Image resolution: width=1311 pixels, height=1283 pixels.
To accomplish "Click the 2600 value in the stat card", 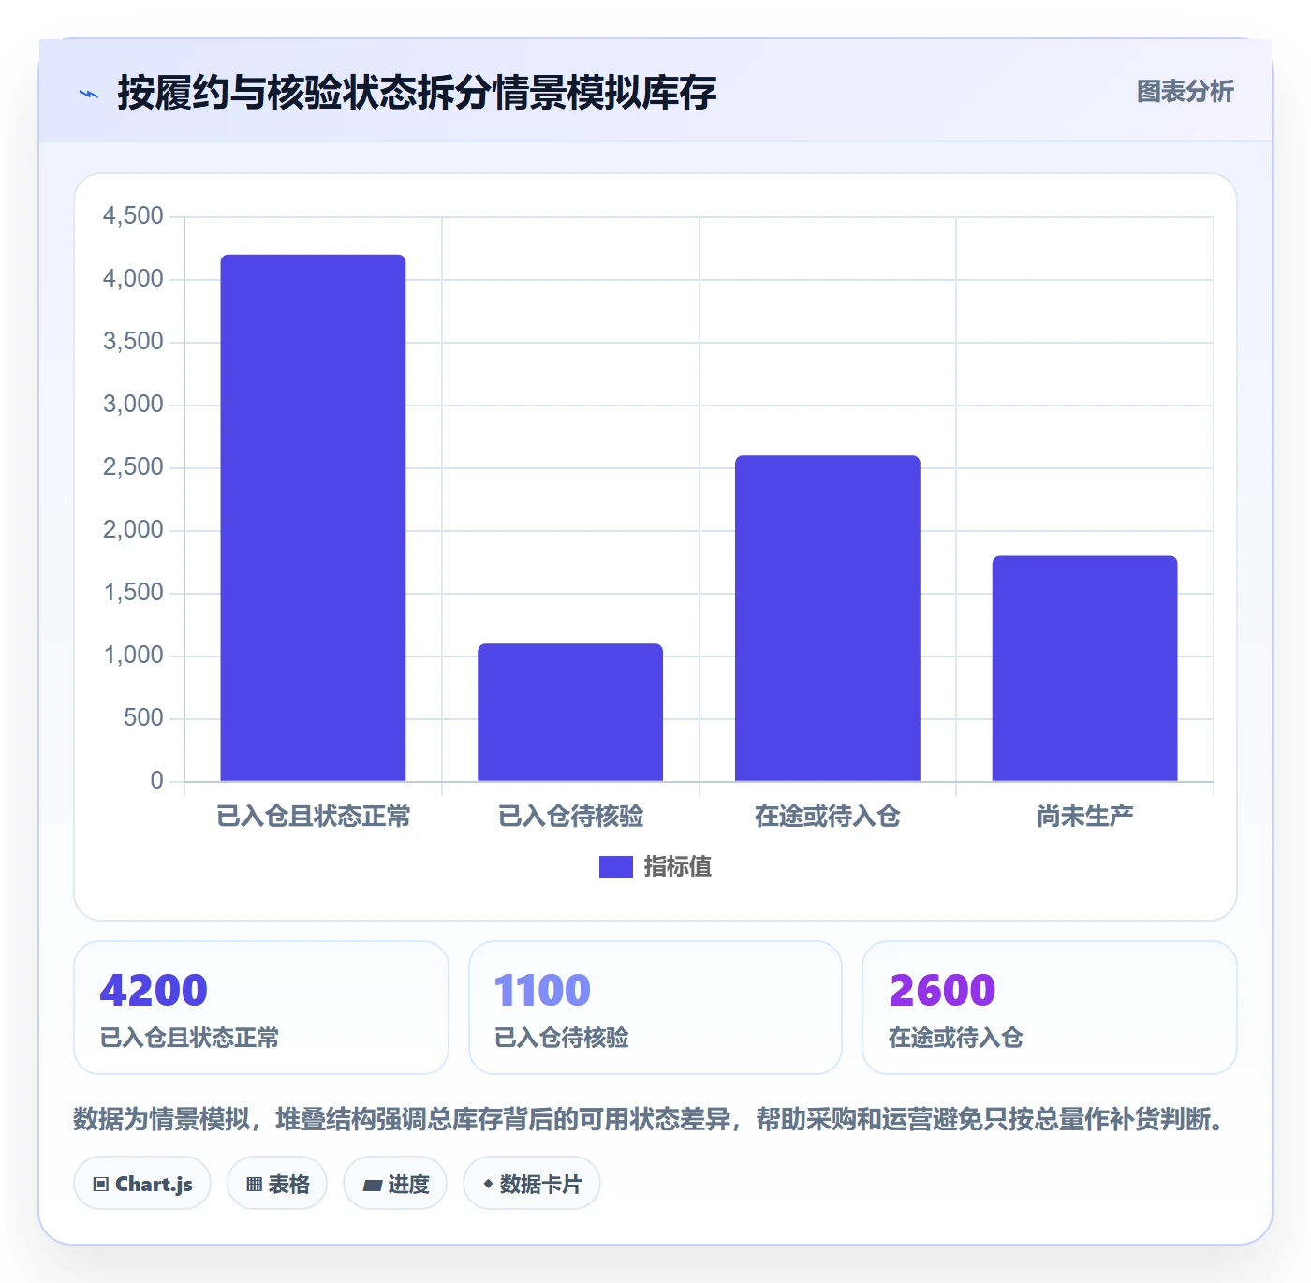I will (942, 990).
